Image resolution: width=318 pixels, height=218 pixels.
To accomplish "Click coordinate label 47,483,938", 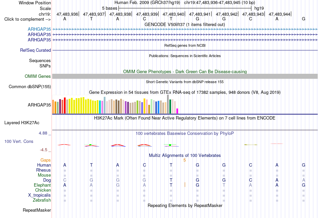I will pos(120,14).
